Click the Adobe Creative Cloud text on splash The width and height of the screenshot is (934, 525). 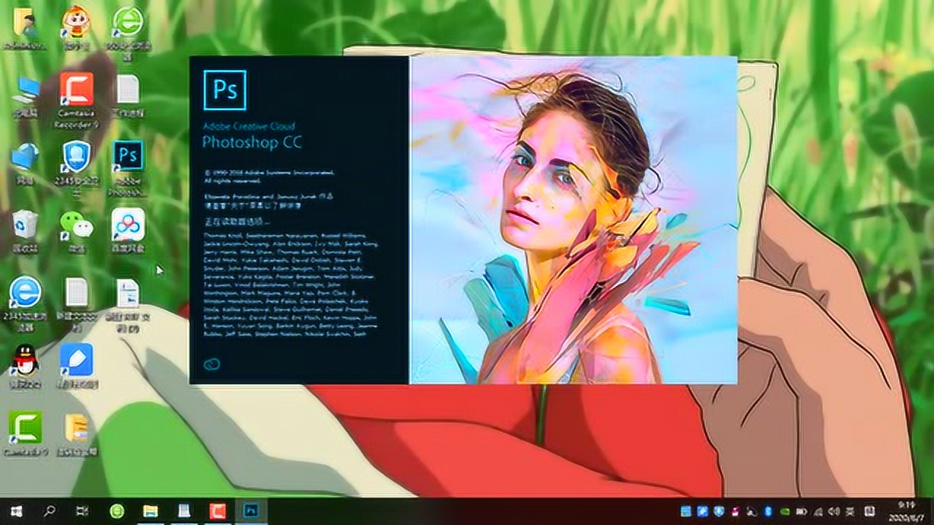(x=247, y=126)
